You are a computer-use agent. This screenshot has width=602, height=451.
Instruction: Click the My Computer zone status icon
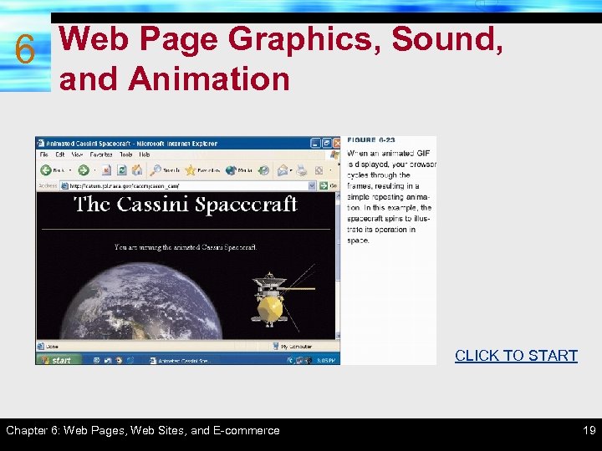[275, 347]
